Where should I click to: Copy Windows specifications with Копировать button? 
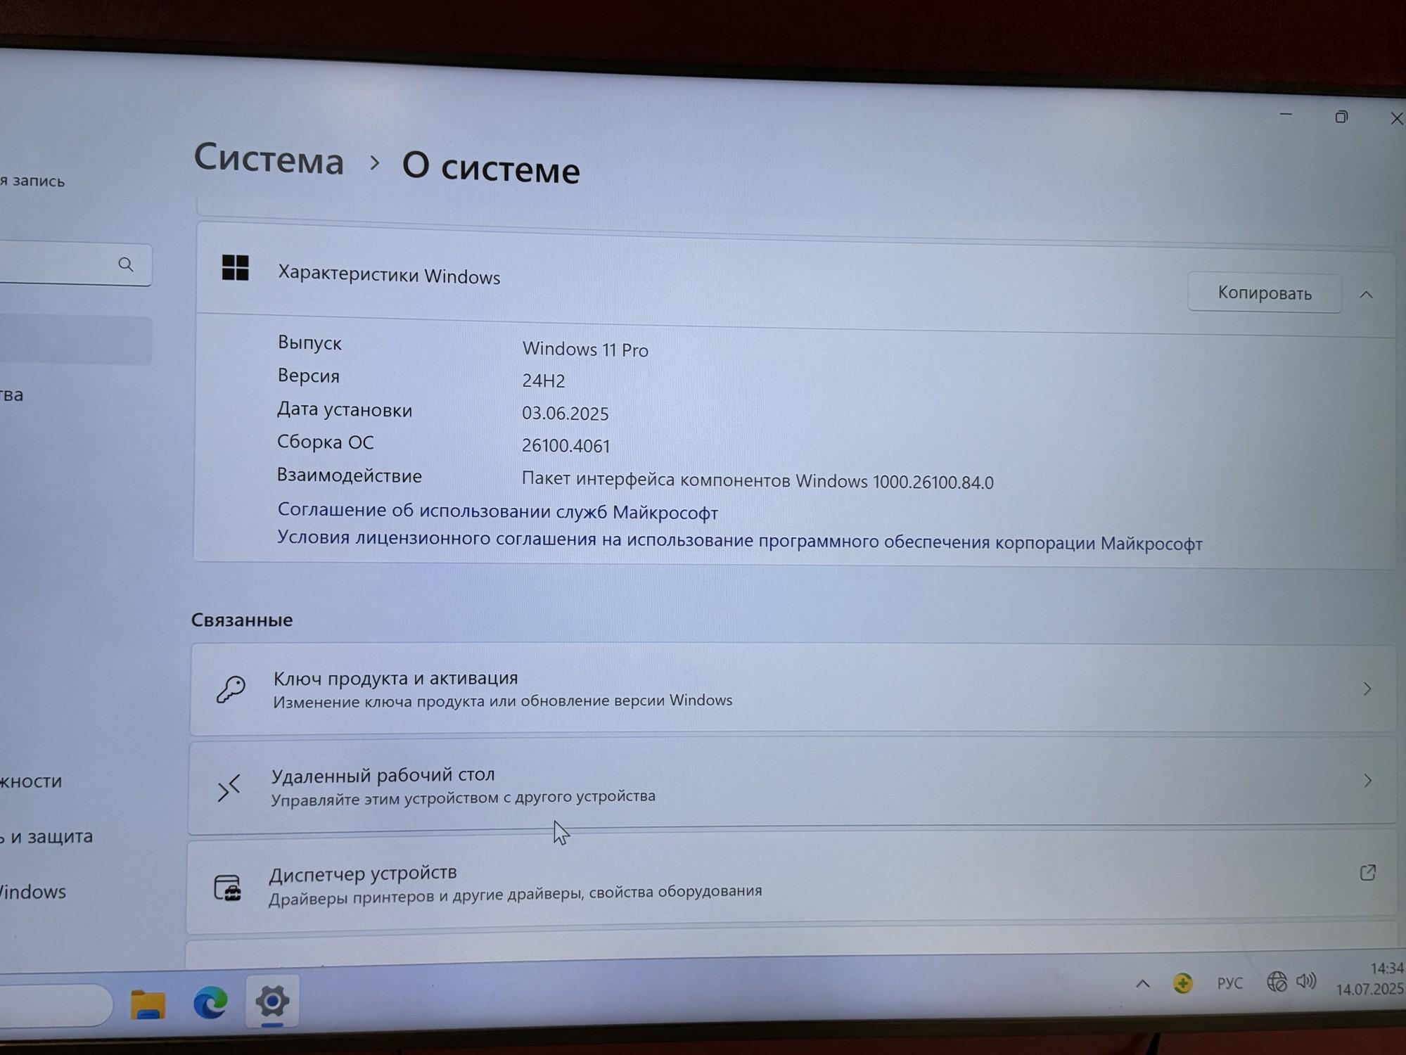point(1264,293)
